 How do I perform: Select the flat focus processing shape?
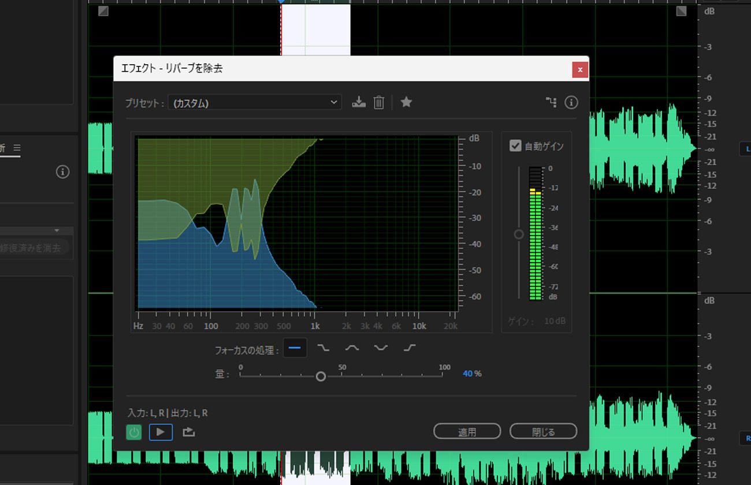click(x=295, y=348)
